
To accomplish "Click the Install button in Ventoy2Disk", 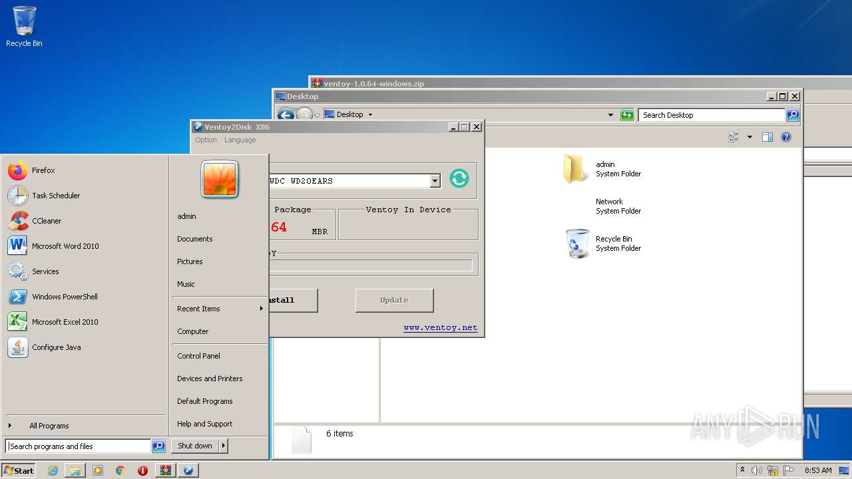I will [293, 300].
